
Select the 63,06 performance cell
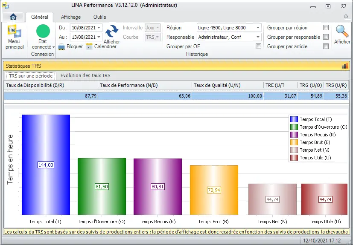point(145,96)
